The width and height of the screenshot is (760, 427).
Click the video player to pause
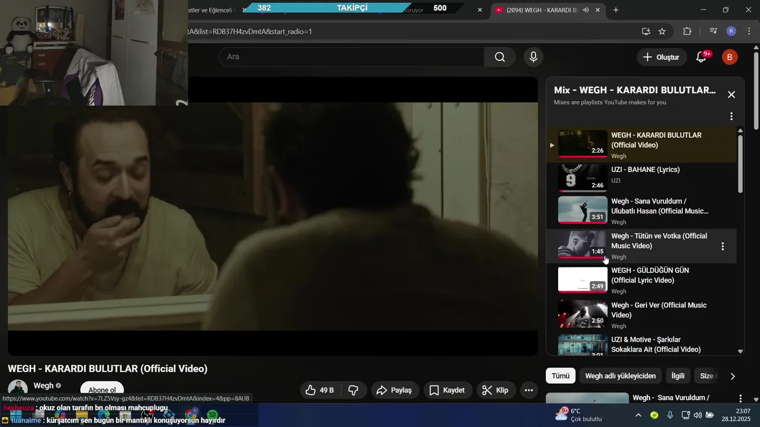273,216
